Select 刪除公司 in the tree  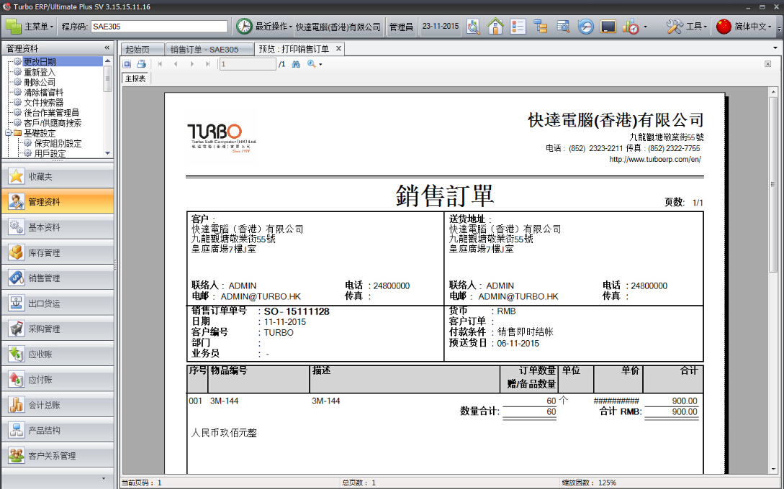[x=40, y=82]
